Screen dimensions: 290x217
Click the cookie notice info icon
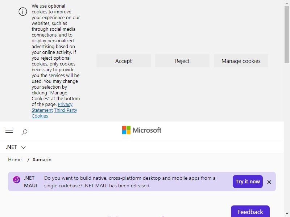coord(23,12)
